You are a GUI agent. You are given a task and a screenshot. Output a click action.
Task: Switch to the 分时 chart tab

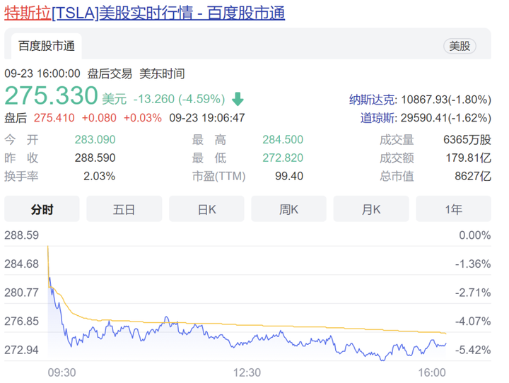pos(42,209)
